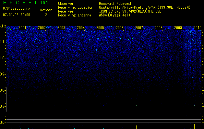This screenshot has width=204, height=129.
Task: Click the HROFFT program title
Action: pyautogui.click(x=20, y=3)
